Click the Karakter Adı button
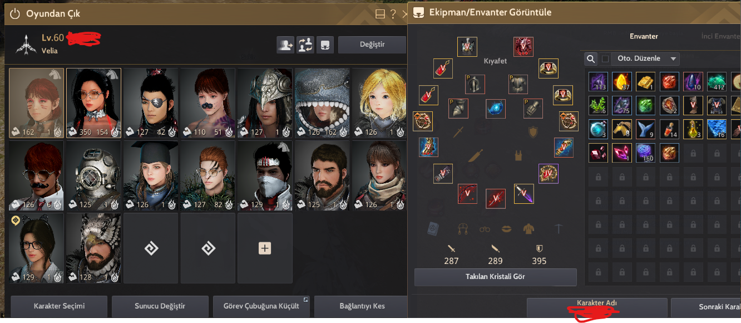The image size is (741, 323). pos(597,307)
